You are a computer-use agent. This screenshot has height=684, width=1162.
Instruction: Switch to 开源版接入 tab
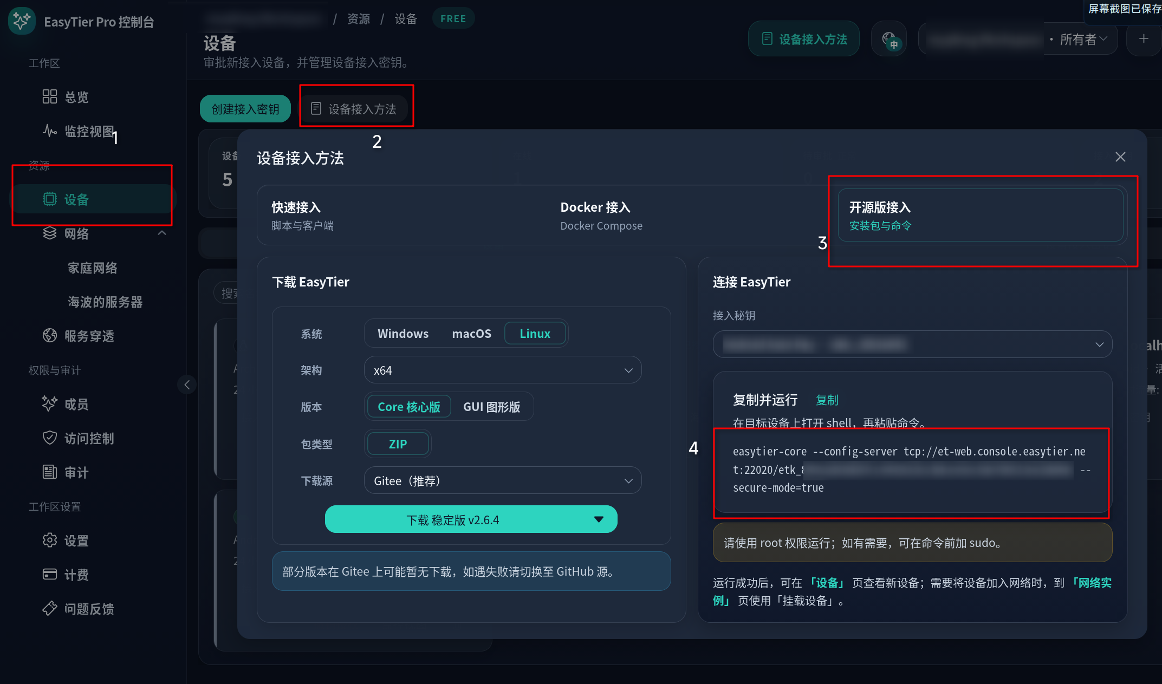tap(981, 216)
